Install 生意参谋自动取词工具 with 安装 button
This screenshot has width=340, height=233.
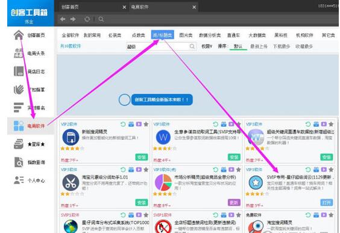234,157
